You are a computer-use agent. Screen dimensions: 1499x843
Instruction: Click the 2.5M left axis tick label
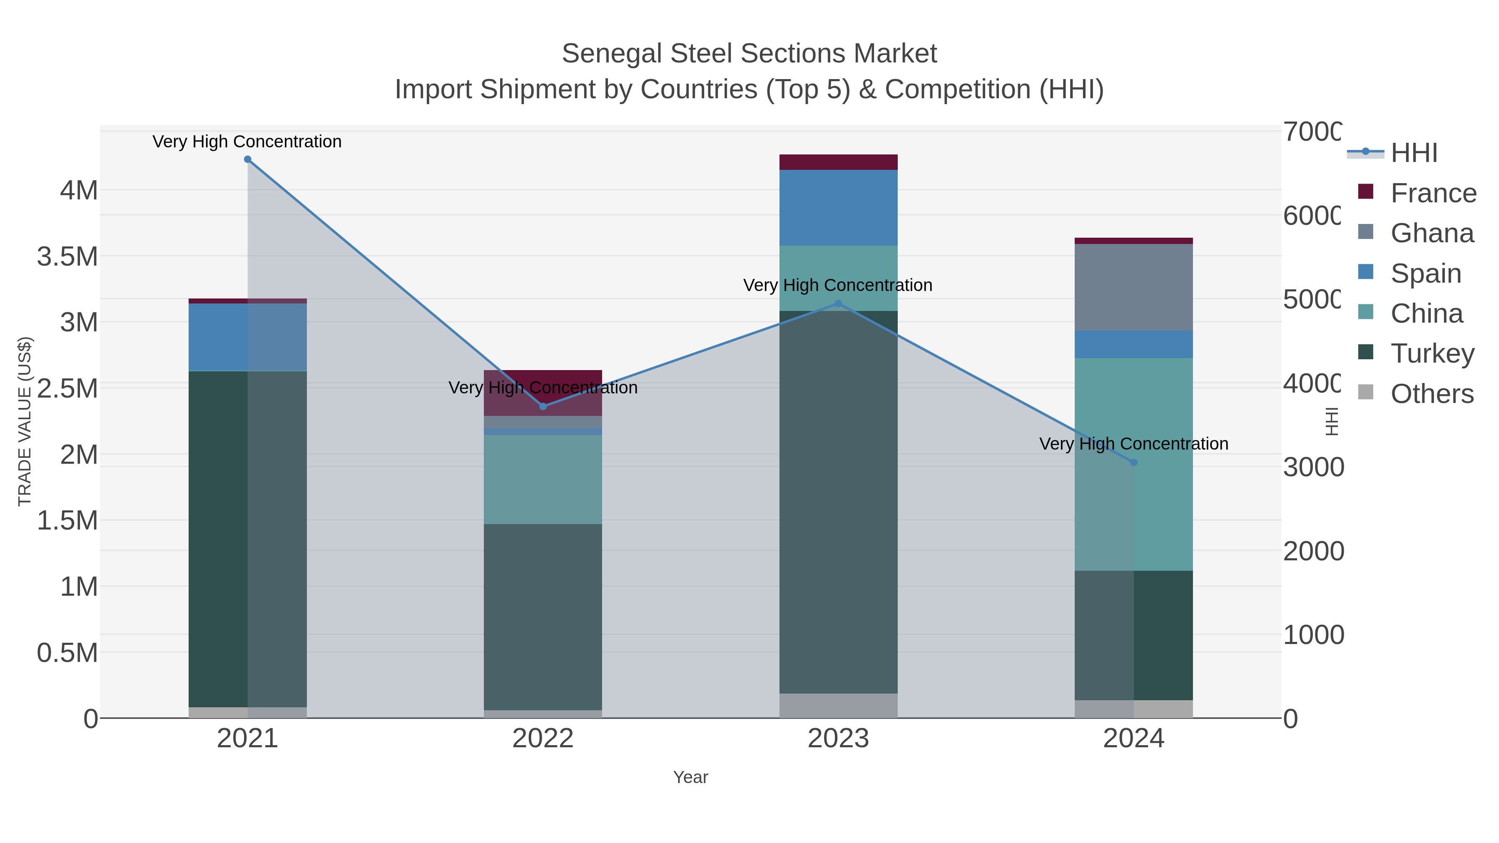tap(67, 389)
